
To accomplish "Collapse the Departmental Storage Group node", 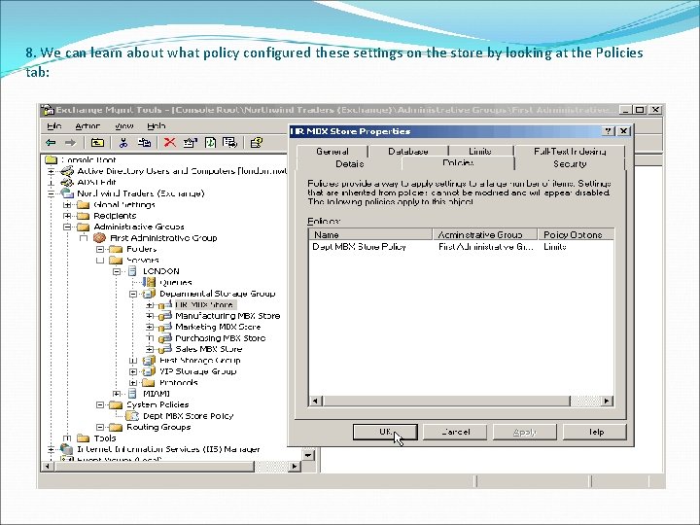I will coord(133,294).
